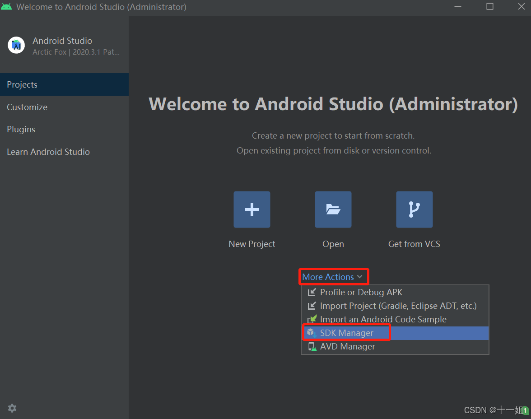531x419 pixels.
Task: Maximize the Android Studio window
Action: click(489, 7)
